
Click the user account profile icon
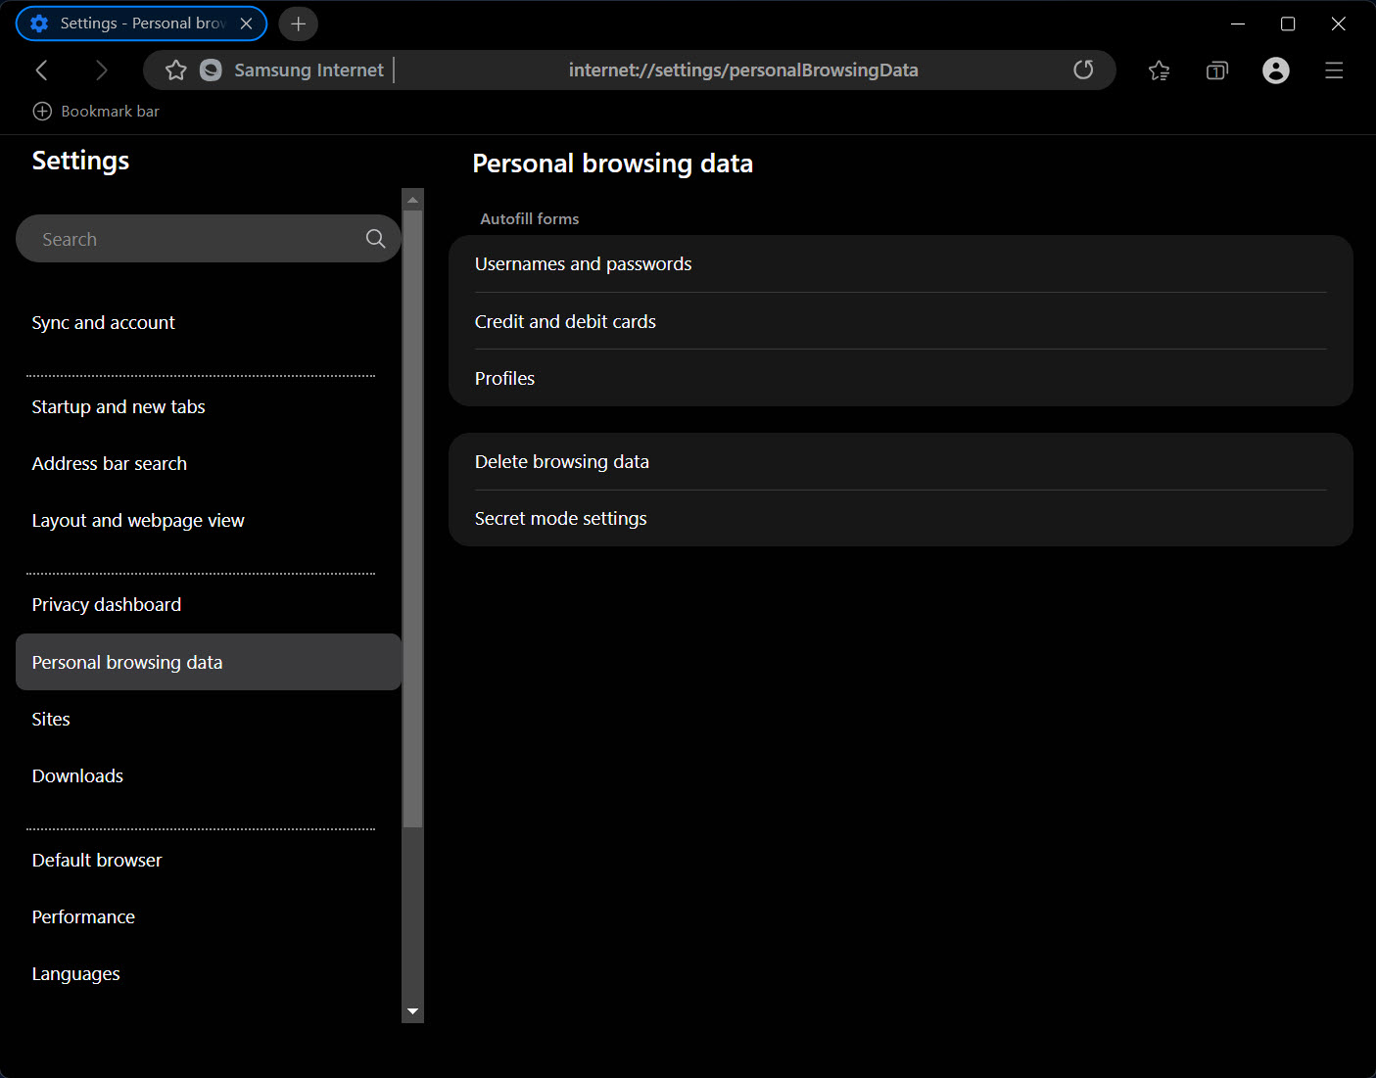pyautogui.click(x=1275, y=70)
